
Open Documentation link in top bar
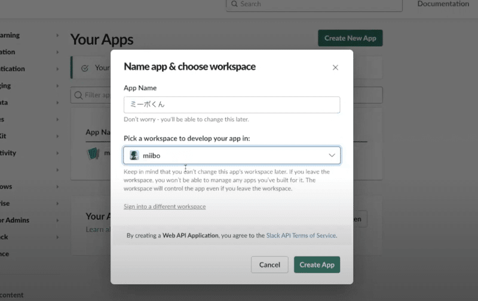pos(443,4)
